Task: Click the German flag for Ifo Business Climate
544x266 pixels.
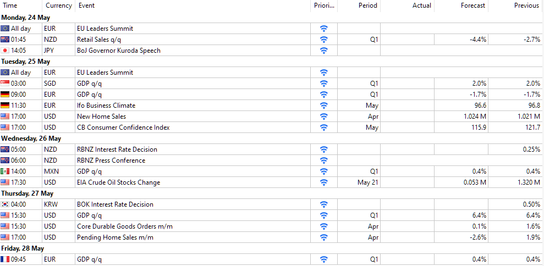Action: coord(5,106)
